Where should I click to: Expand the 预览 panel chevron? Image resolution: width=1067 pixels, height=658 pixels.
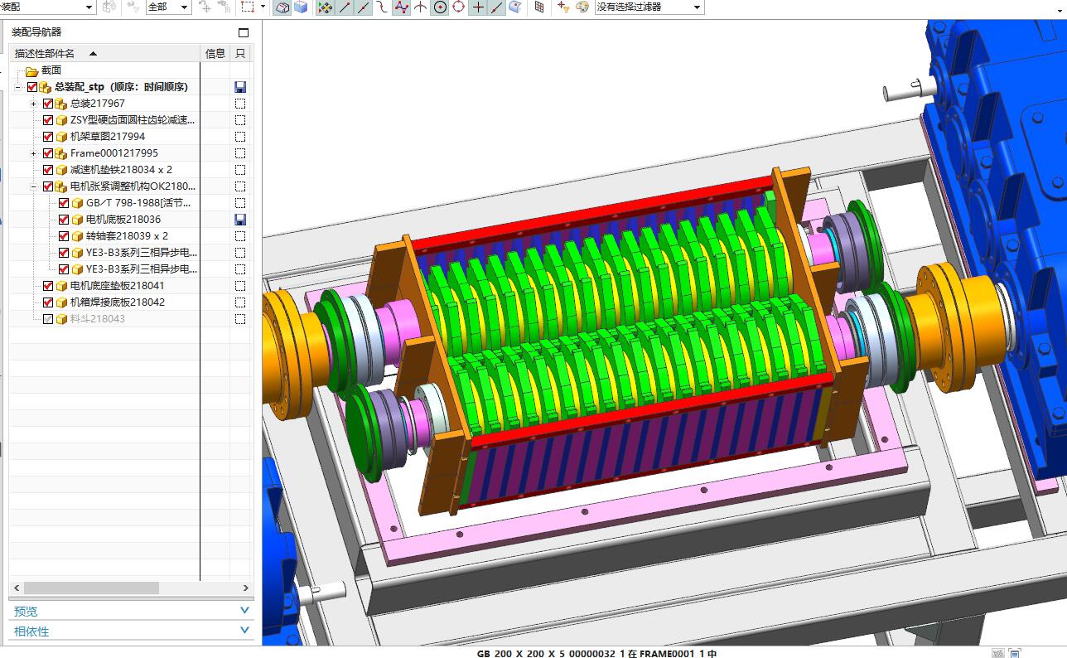244,611
